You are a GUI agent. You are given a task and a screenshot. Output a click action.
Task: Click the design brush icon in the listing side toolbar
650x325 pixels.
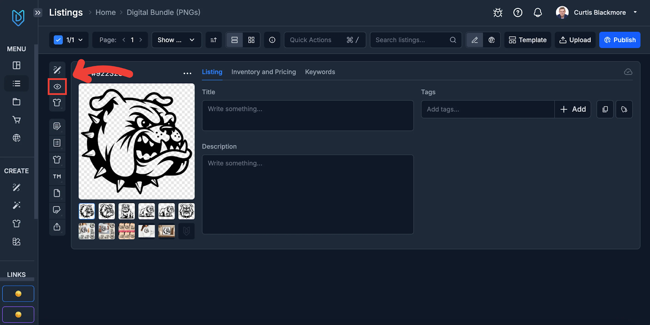click(x=57, y=70)
